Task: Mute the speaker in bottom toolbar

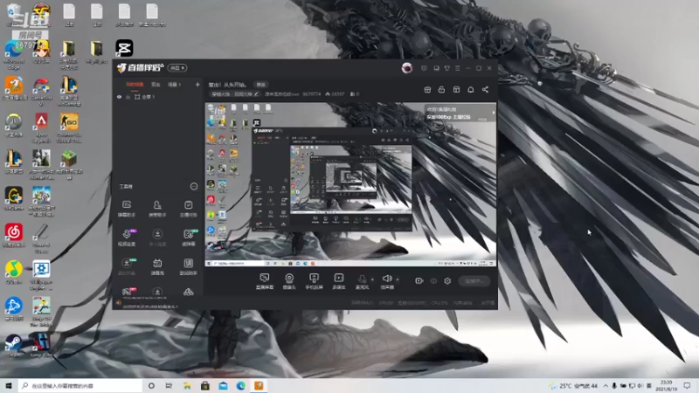Action: (x=387, y=281)
